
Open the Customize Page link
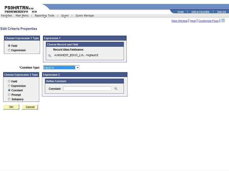point(208,21)
